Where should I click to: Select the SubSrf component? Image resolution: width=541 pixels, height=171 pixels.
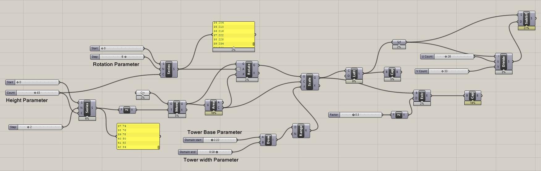(x=527, y=19)
